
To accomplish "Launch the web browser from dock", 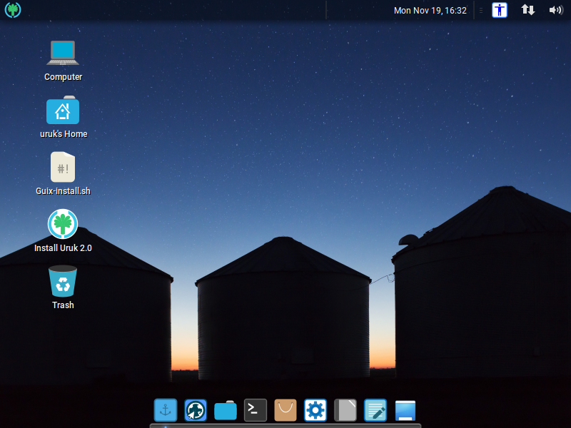I will (x=196, y=410).
